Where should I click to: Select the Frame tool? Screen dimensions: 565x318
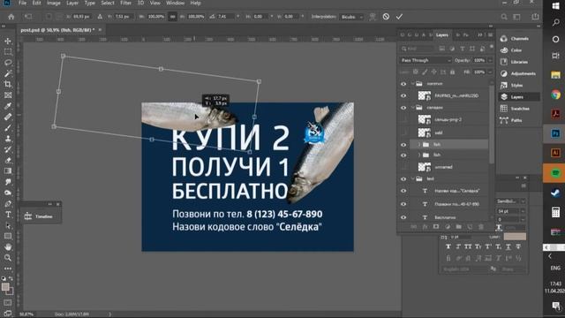tap(8, 95)
